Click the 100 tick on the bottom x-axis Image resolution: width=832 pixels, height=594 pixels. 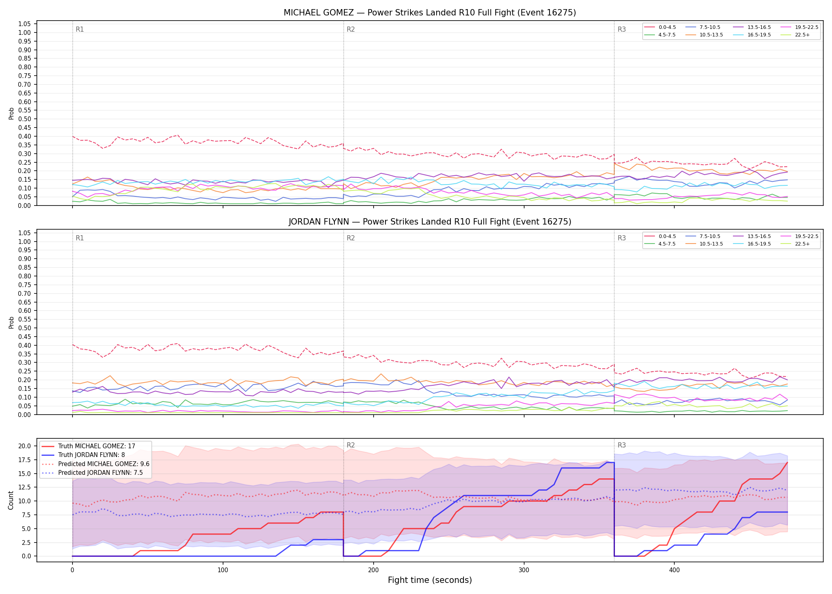pos(223,570)
